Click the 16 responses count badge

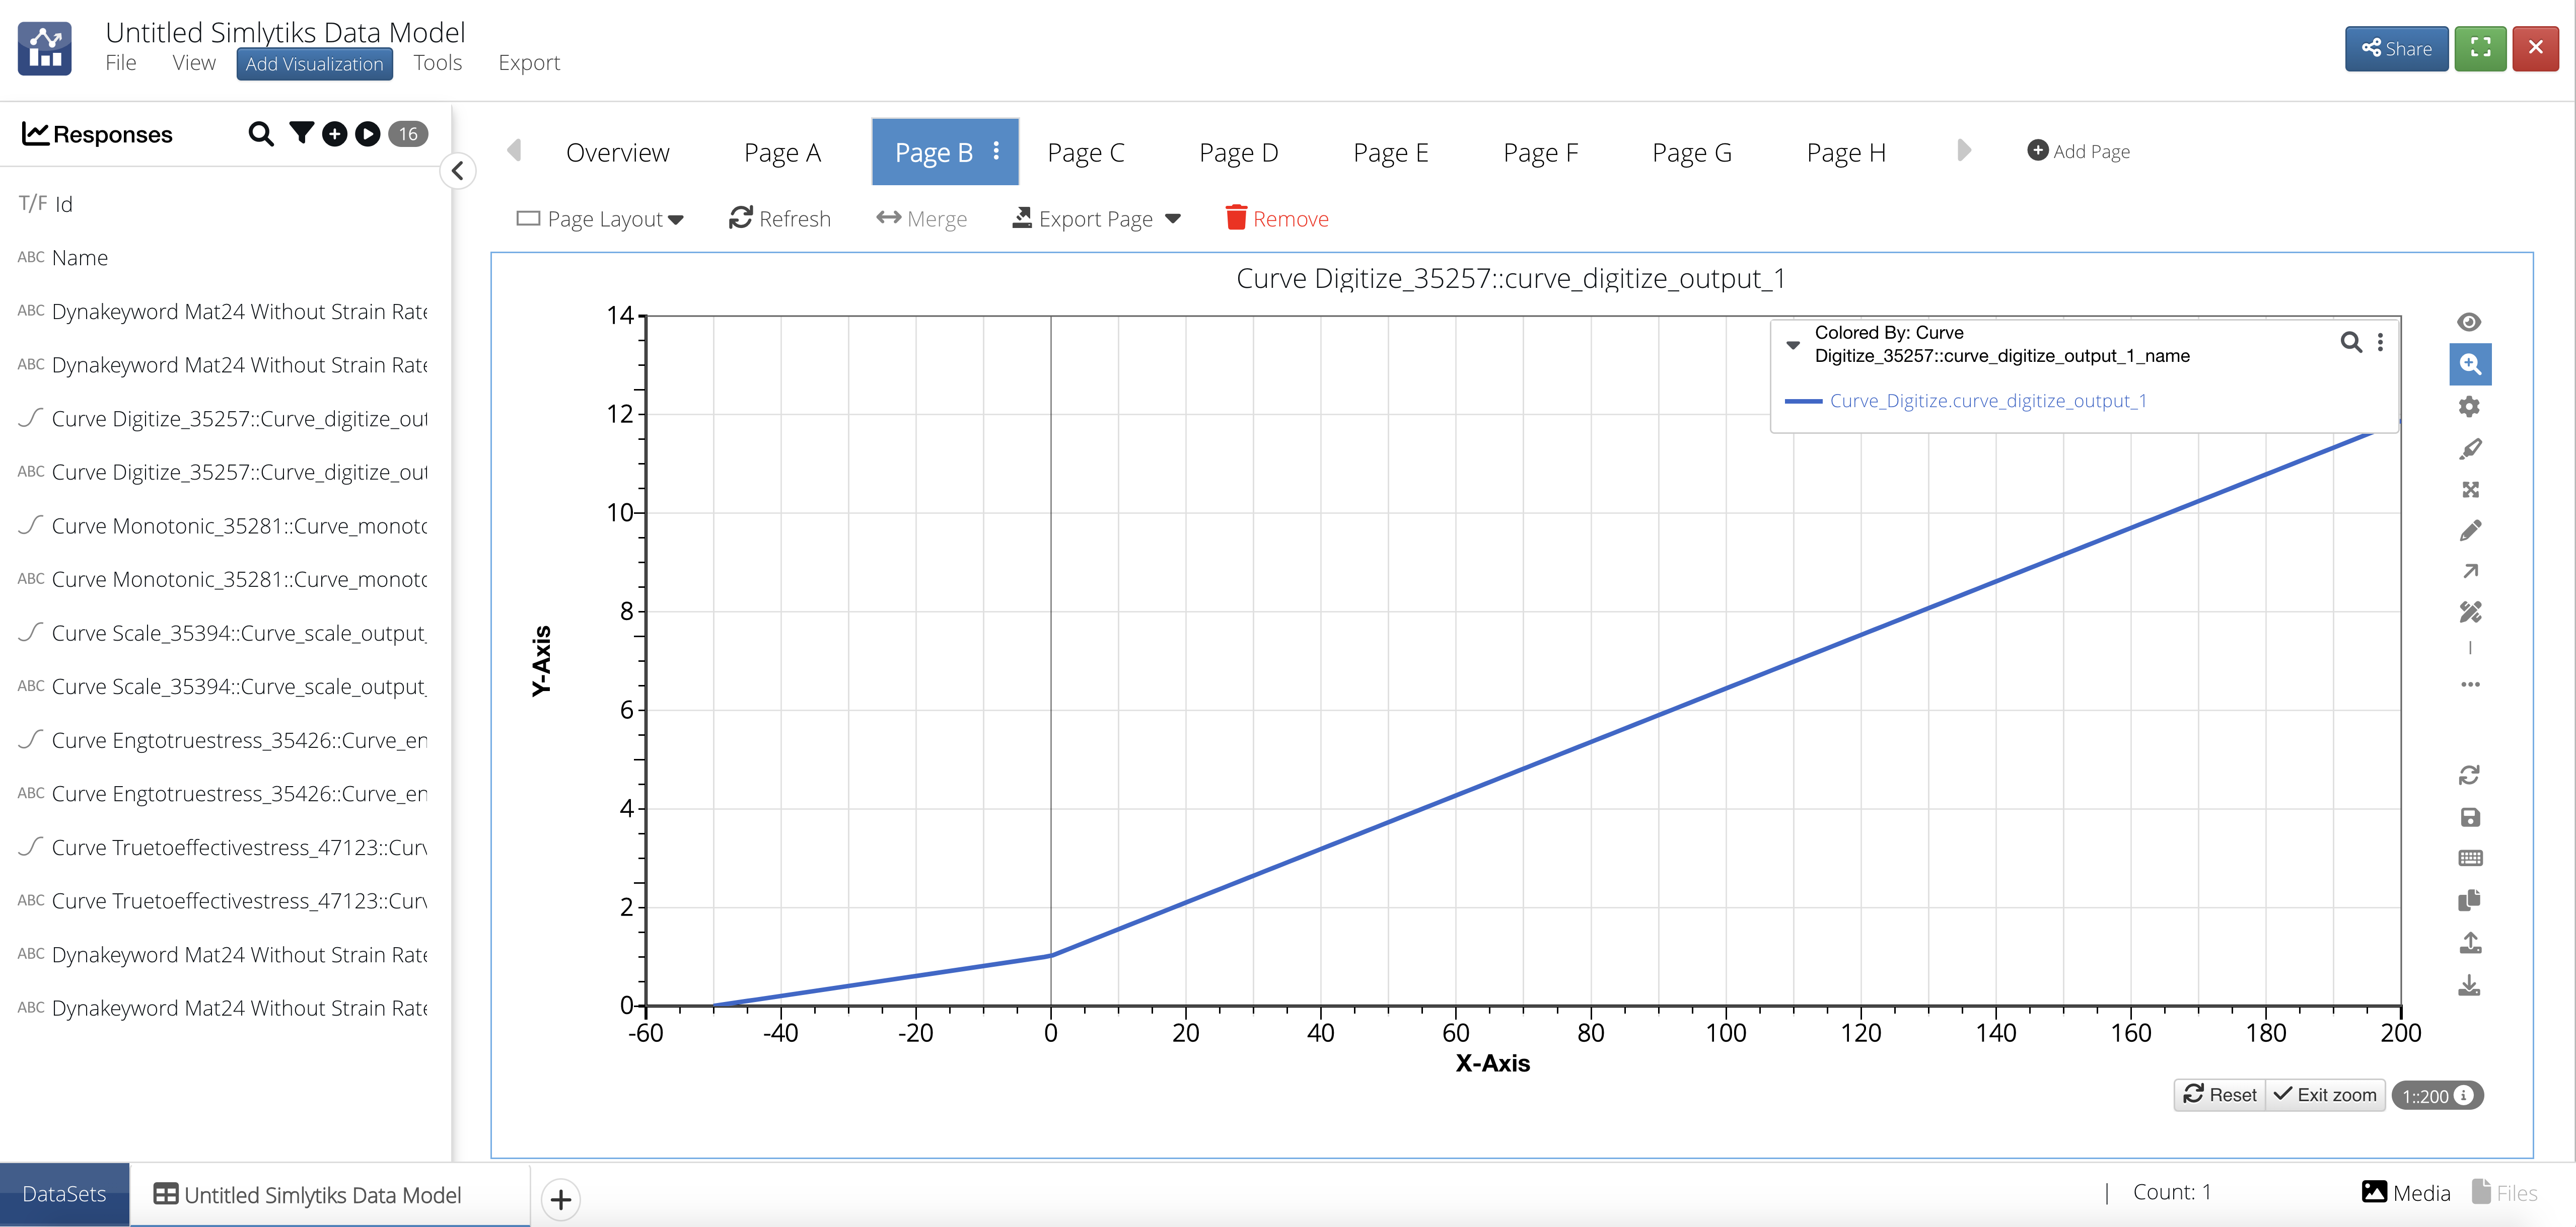(x=408, y=134)
